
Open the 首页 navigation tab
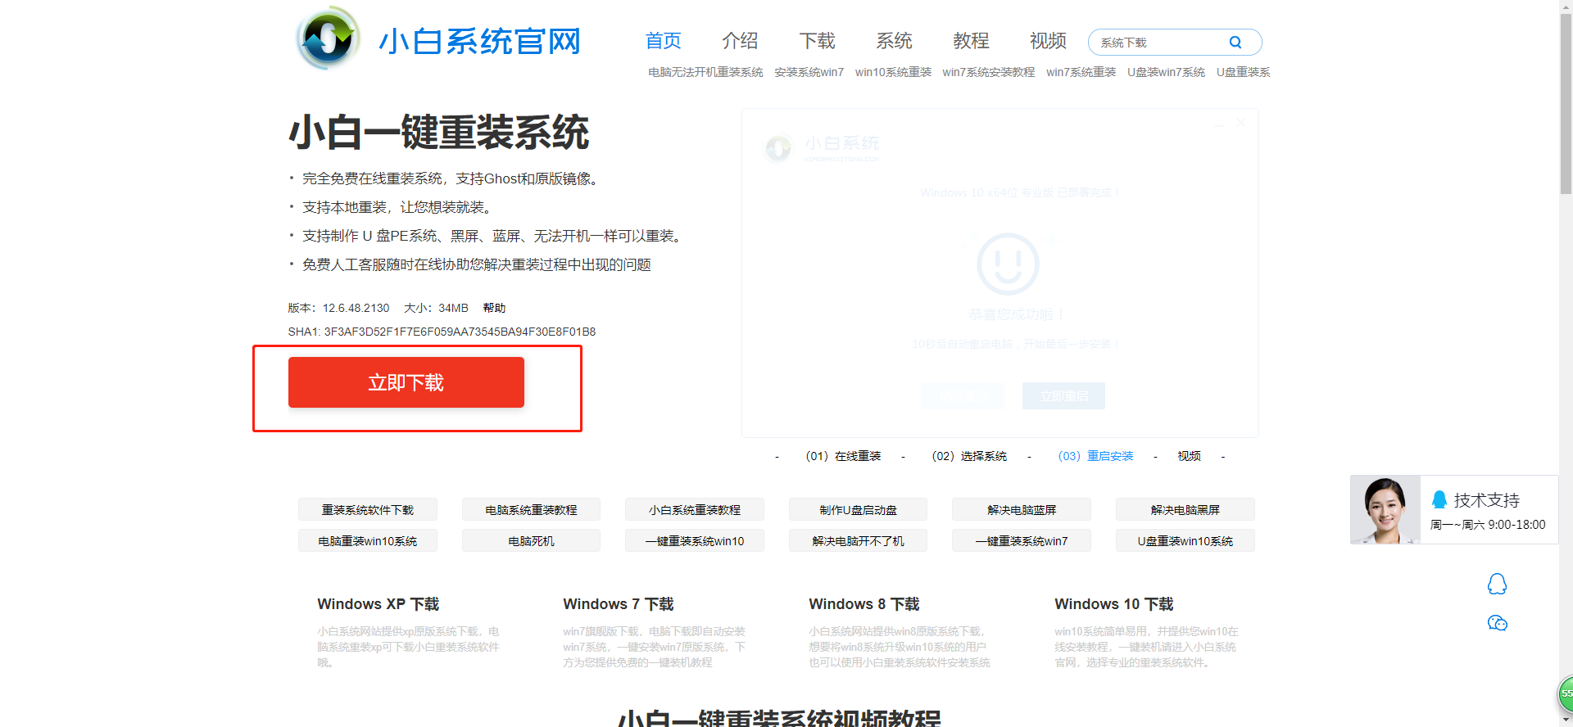(x=664, y=41)
